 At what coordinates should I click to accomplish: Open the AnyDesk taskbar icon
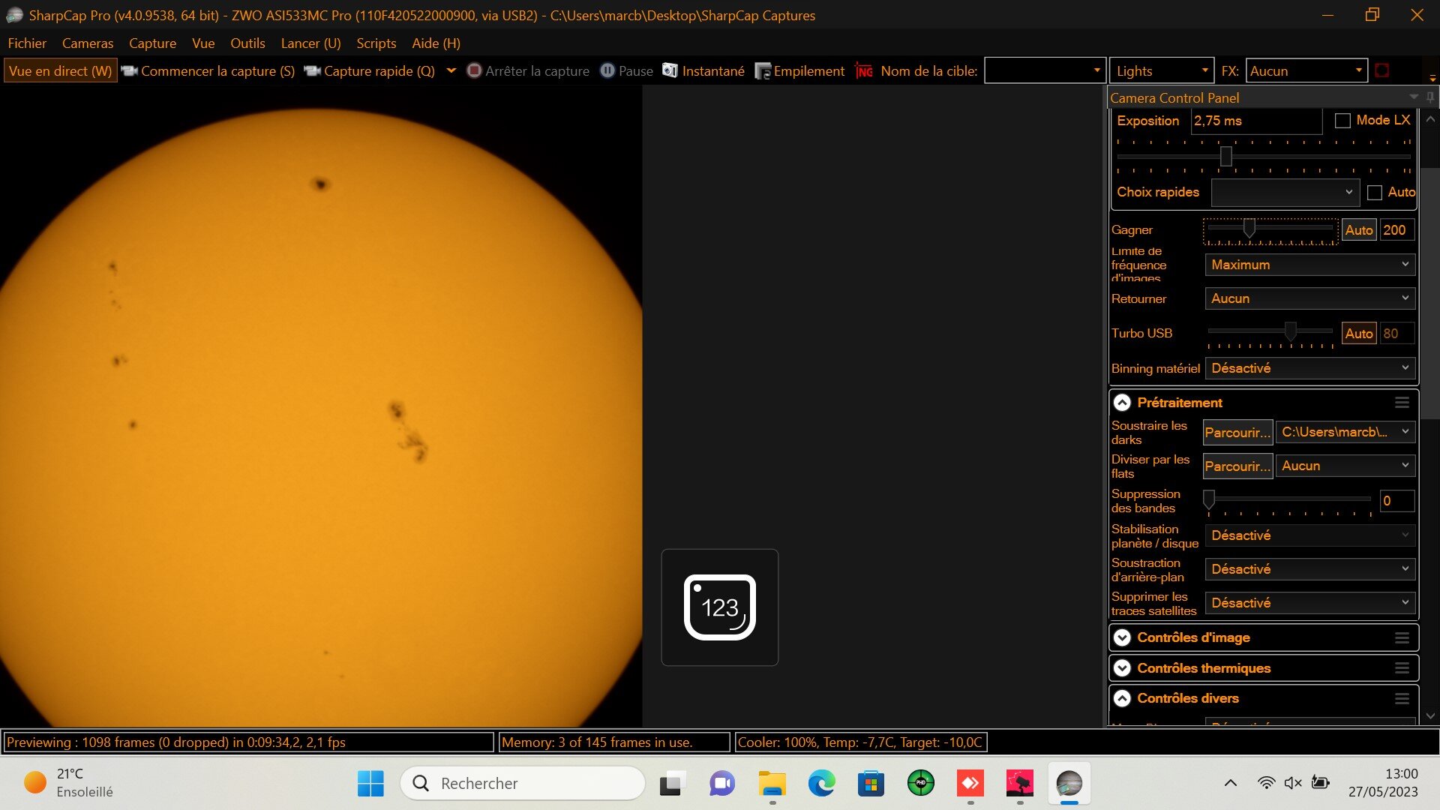tap(970, 784)
